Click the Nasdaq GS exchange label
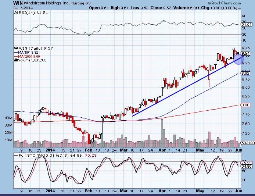 81,3
